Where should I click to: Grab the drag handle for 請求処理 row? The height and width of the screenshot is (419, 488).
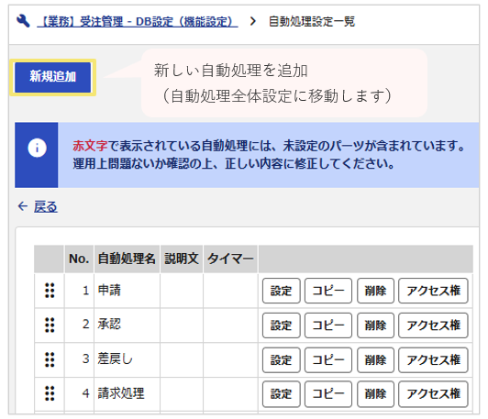(50, 393)
